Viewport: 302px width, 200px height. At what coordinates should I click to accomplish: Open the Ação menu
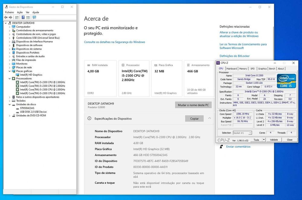coord(20,12)
